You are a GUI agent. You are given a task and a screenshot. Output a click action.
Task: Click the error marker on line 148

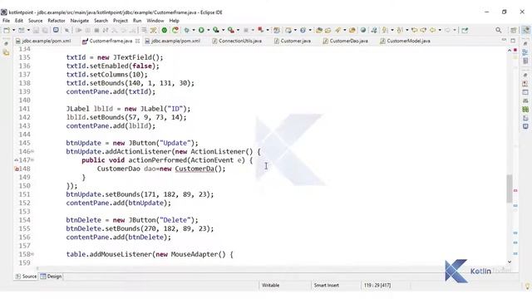(17, 169)
